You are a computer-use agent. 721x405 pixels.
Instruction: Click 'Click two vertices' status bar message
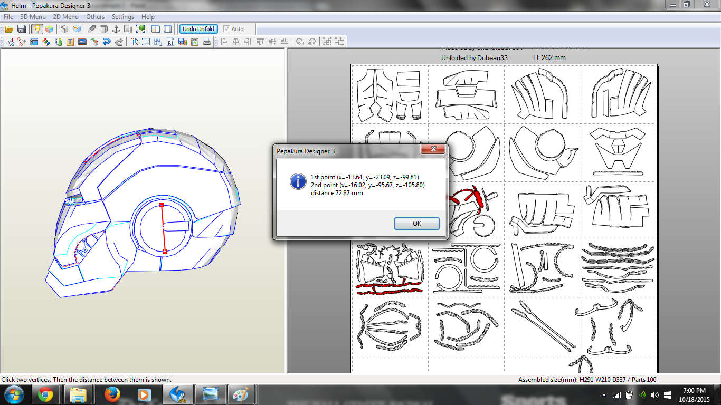[86, 380]
